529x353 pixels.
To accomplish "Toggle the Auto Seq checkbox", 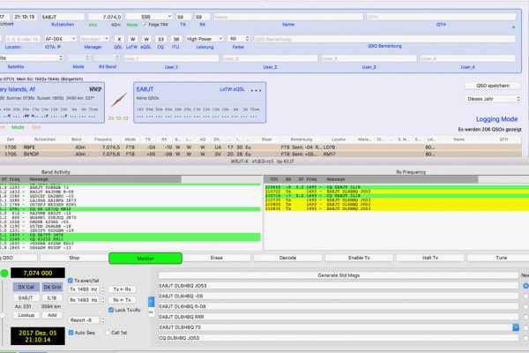I will pyautogui.click(x=71, y=333).
